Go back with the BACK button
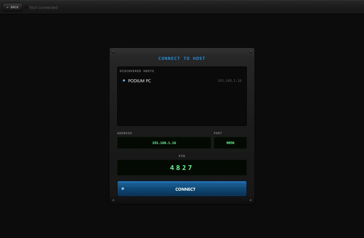 pyautogui.click(x=13, y=7)
